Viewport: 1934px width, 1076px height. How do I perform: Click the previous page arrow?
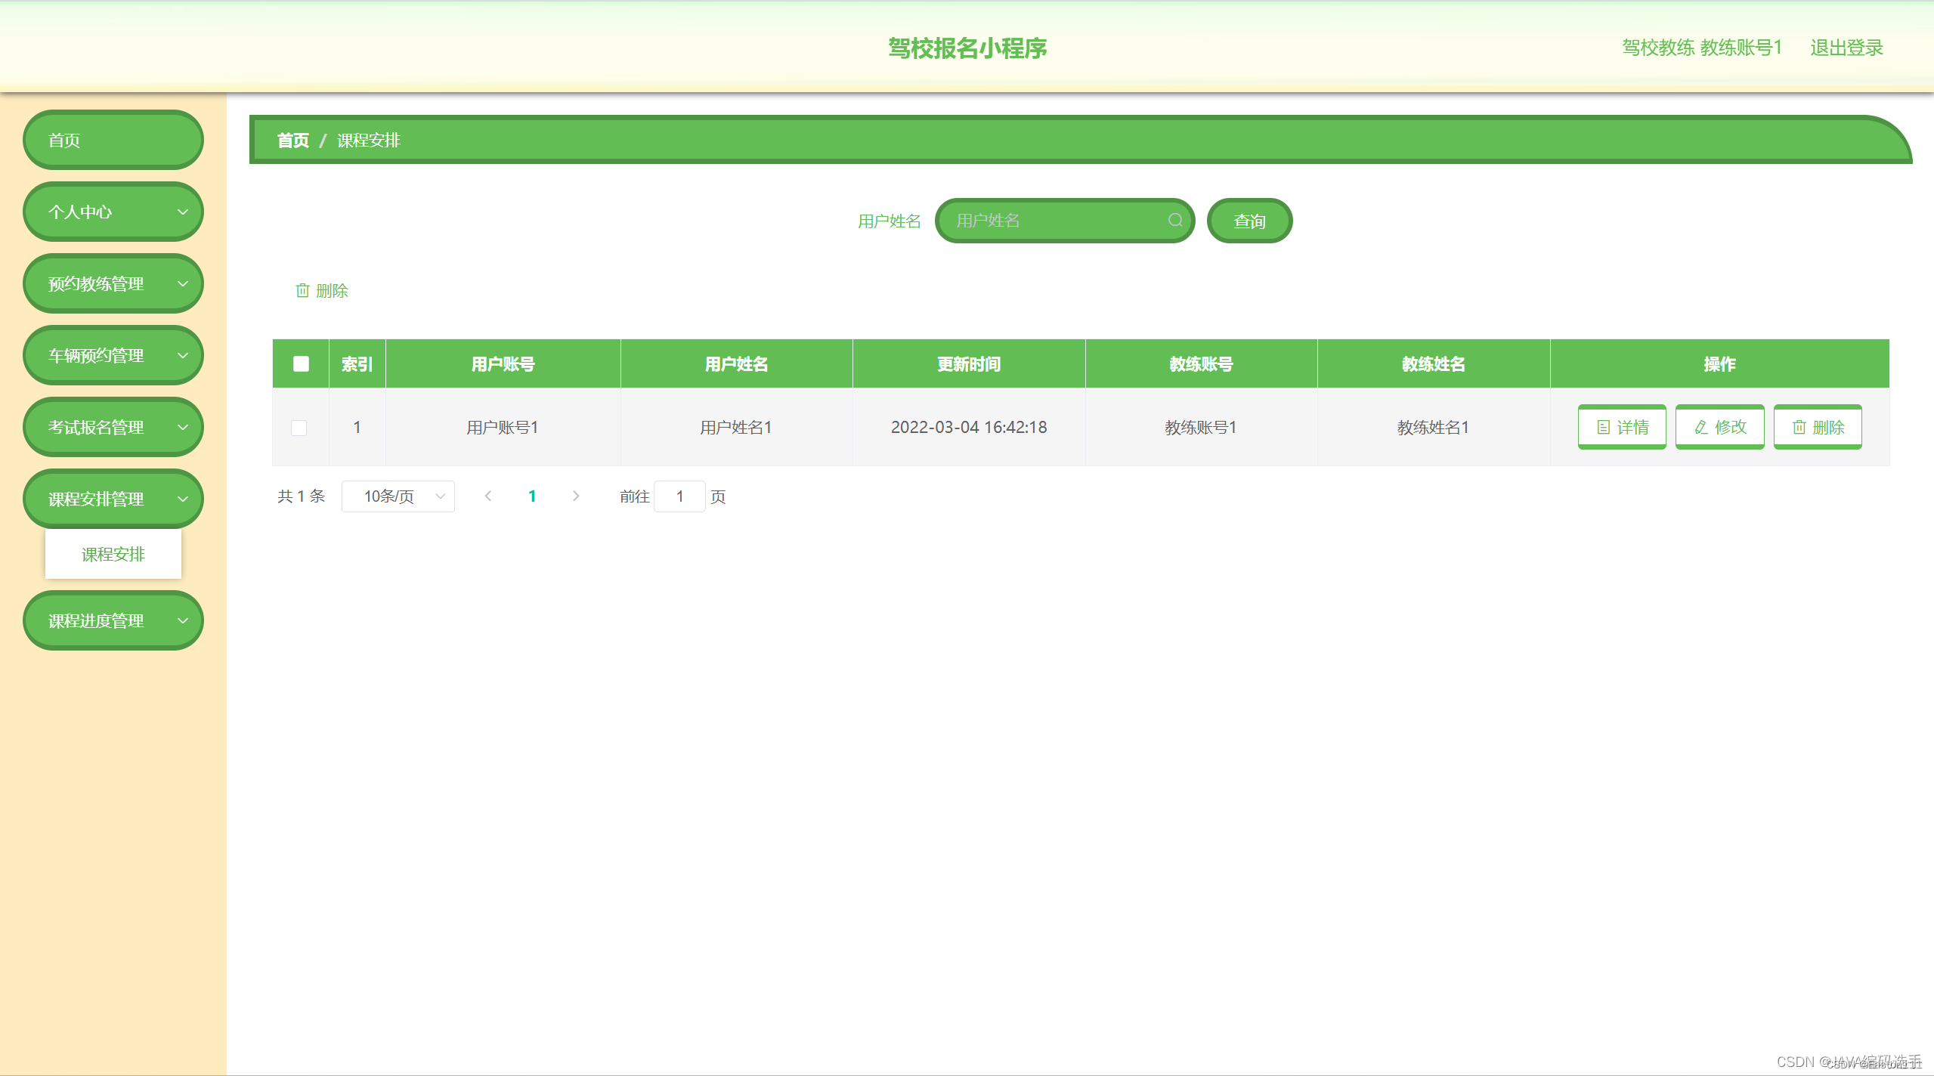[488, 496]
